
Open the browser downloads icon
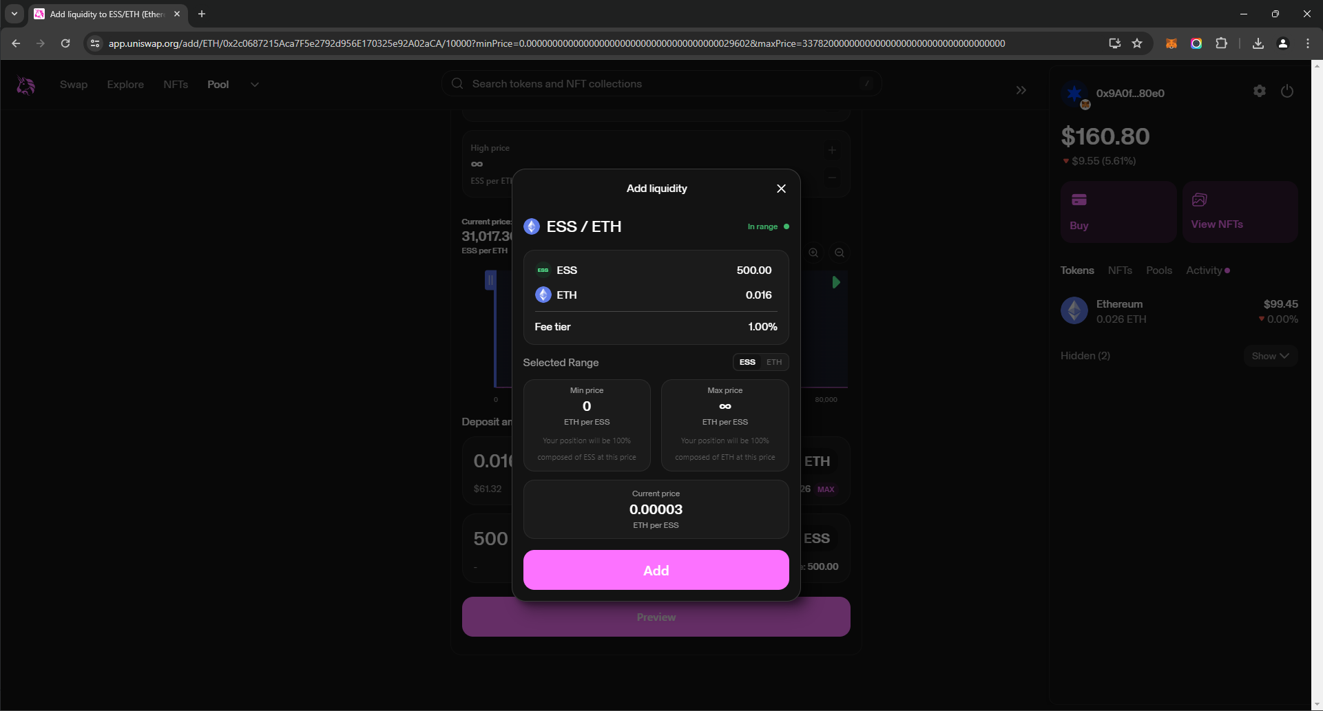tap(1258, 43)
